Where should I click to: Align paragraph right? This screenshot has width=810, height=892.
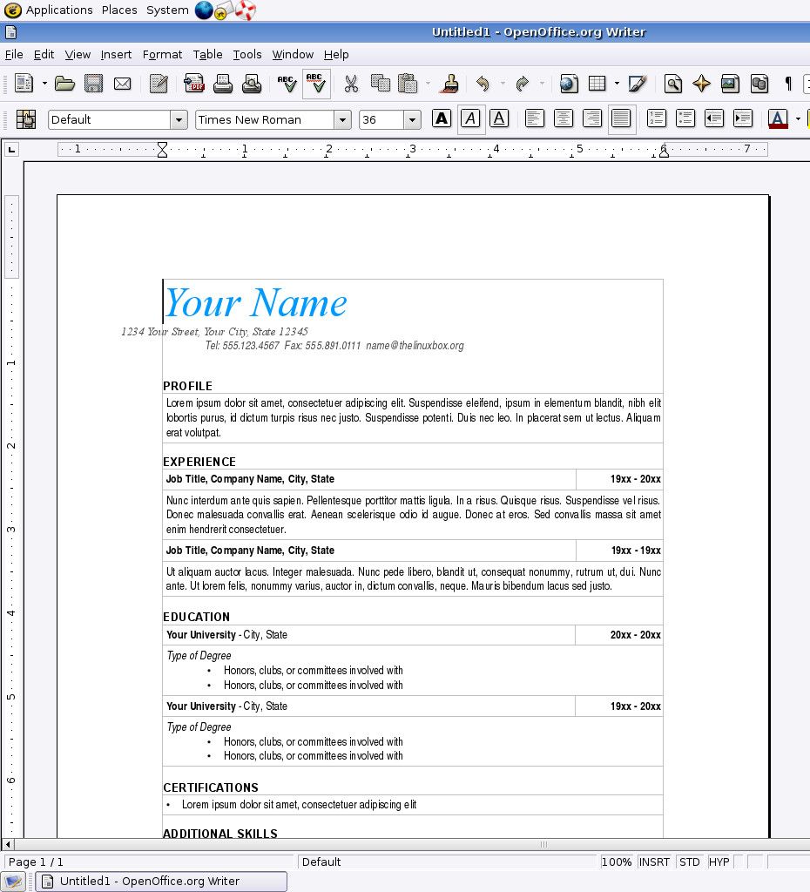click(x=592, y=118)
